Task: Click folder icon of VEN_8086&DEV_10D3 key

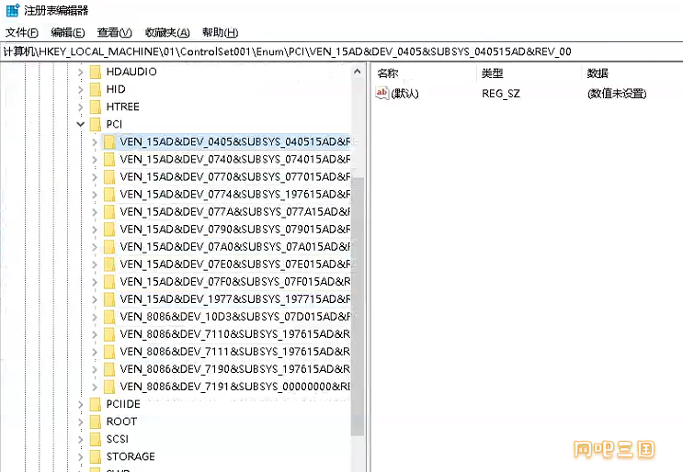Action: point(109,317)
